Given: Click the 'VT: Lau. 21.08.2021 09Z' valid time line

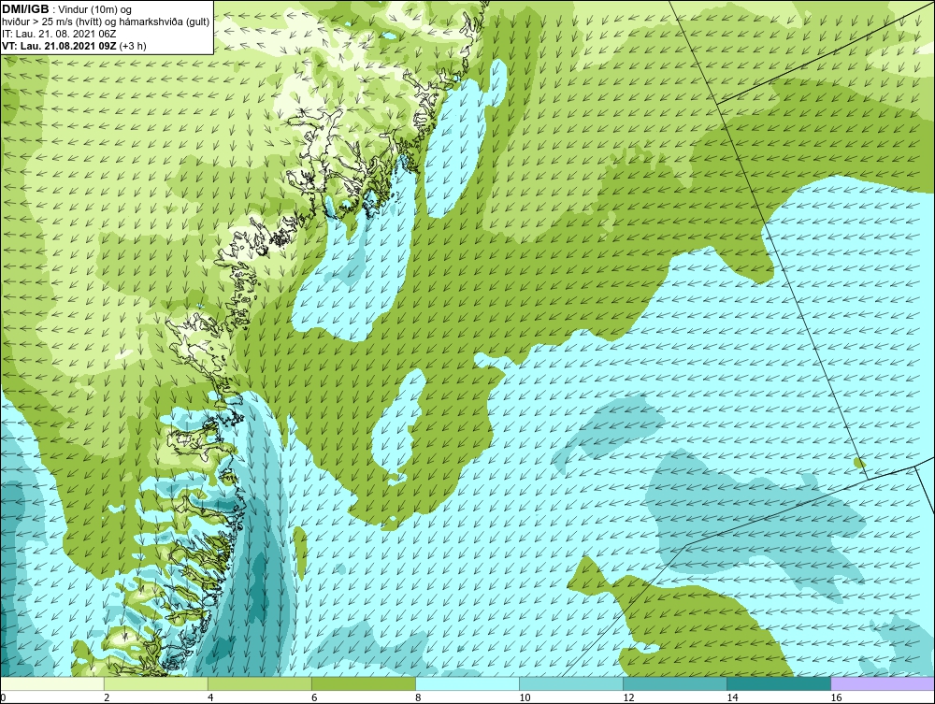Looking at the screenshot, I should 75,45.
